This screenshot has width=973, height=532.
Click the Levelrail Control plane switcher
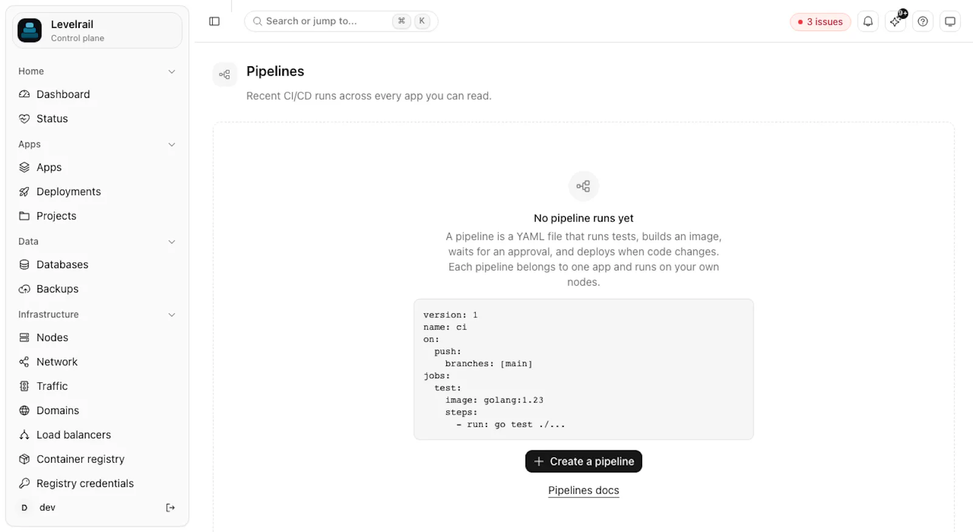(x=97, y=30)
